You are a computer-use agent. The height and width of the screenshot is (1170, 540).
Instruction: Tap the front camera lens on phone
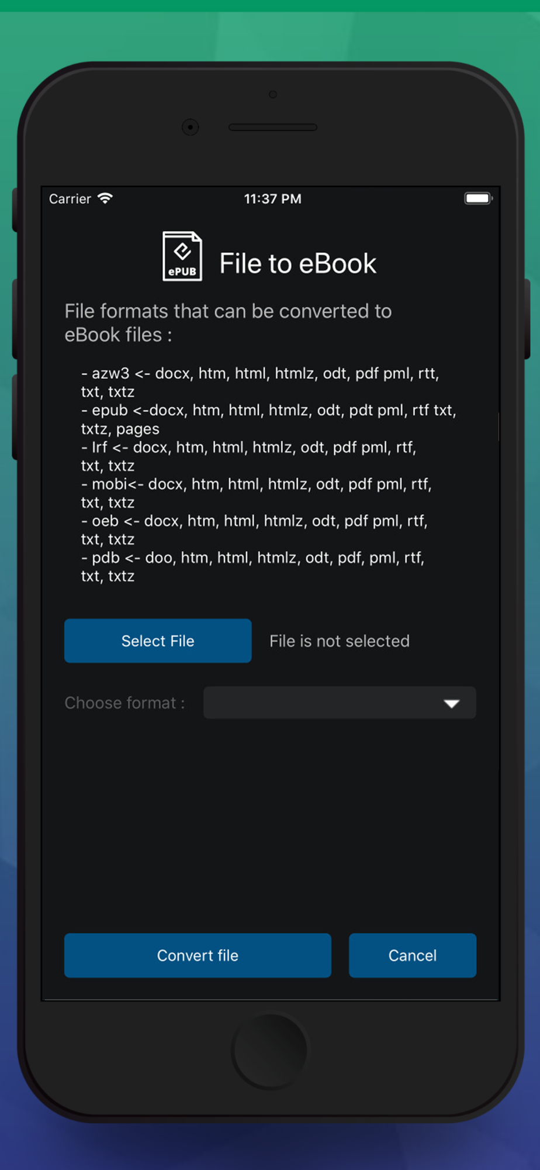(x=191, y=127)
